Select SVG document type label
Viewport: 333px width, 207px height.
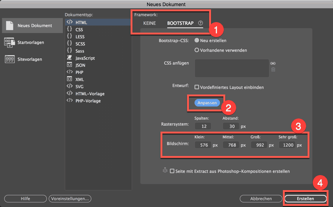pos(79,87)
